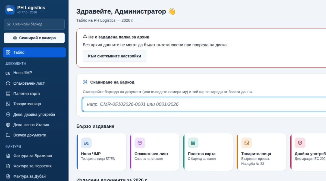This screenshot has width=326, height=181.
Task: Open Фактура за Дубай
Action: click(34, 176)
